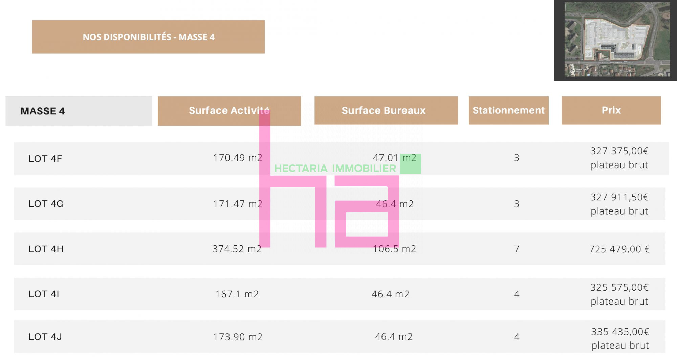677x357 pixels.
Task: Click the 167.1 m2 value for LOT 4I
Action: pos(237,294)
